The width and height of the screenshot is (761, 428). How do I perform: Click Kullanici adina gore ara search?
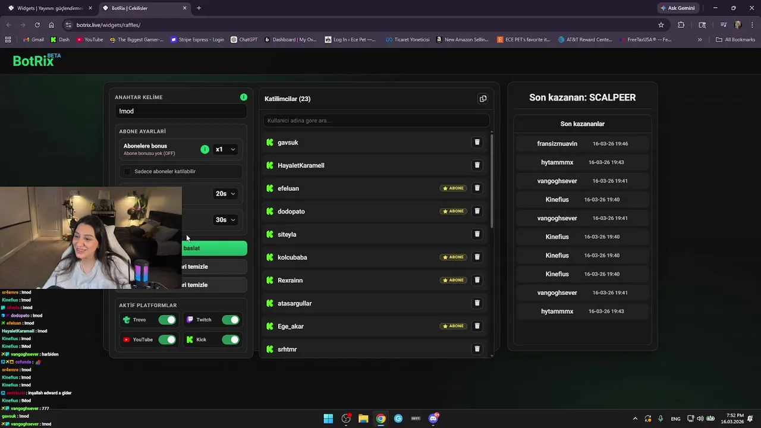376,121
